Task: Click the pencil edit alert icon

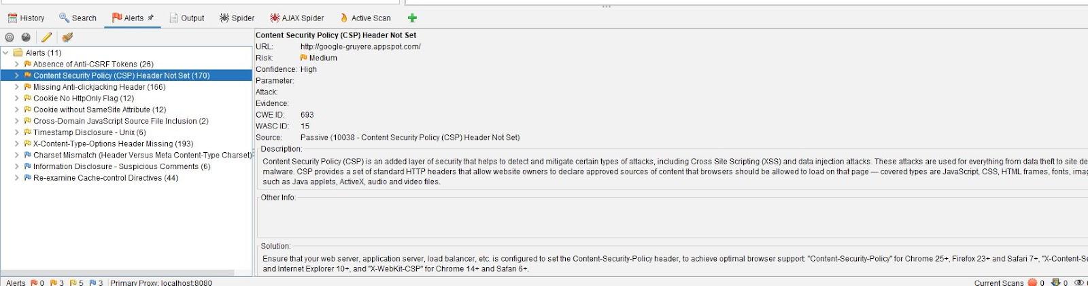Action: click(46, 37)
